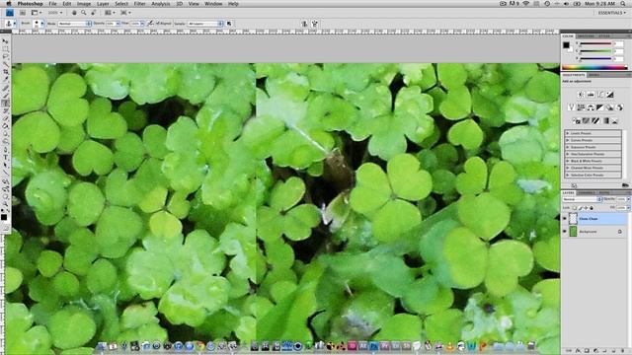Open the Sample dropdown in options bar
Viewport: 632px width, 355px height.
coord(204,24)
